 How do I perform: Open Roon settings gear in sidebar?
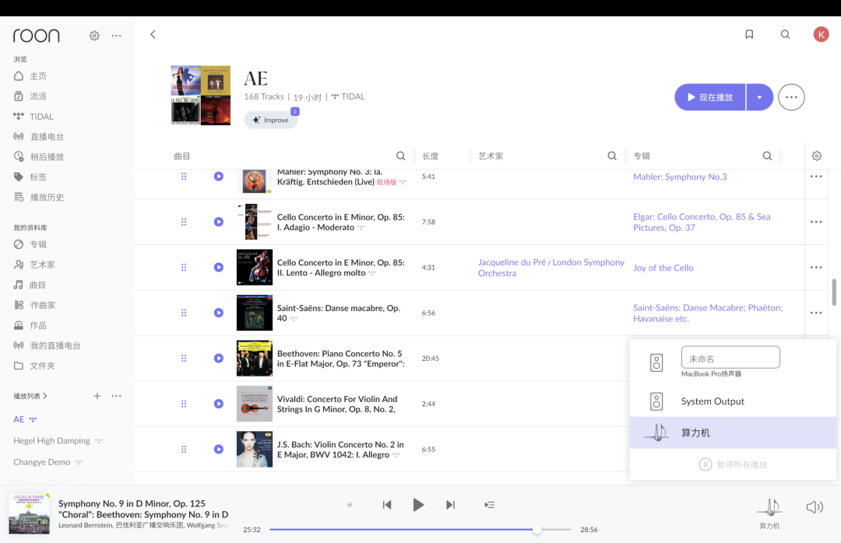coord(94,35)
